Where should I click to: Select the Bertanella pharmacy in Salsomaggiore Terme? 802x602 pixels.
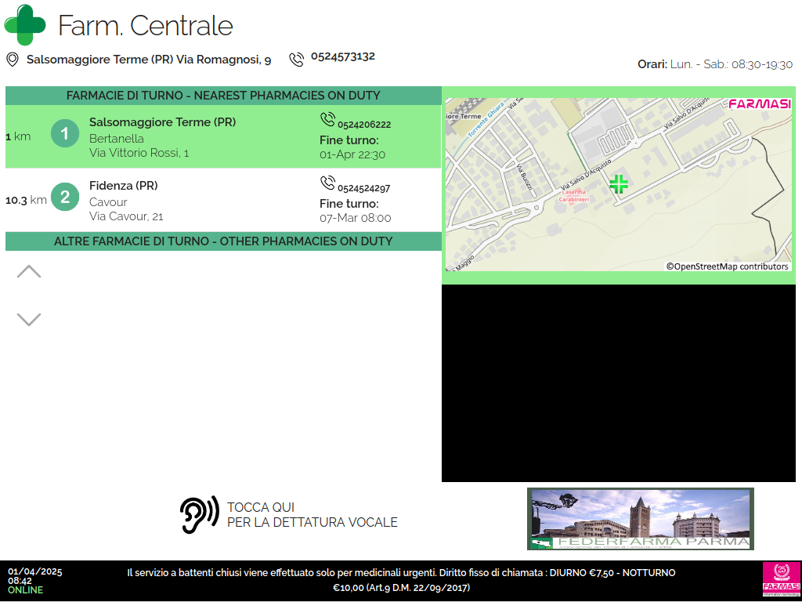pos(162,138)
